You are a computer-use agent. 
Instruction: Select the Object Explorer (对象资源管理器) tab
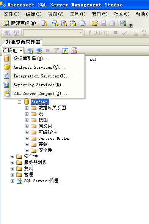tap(23, 42)
